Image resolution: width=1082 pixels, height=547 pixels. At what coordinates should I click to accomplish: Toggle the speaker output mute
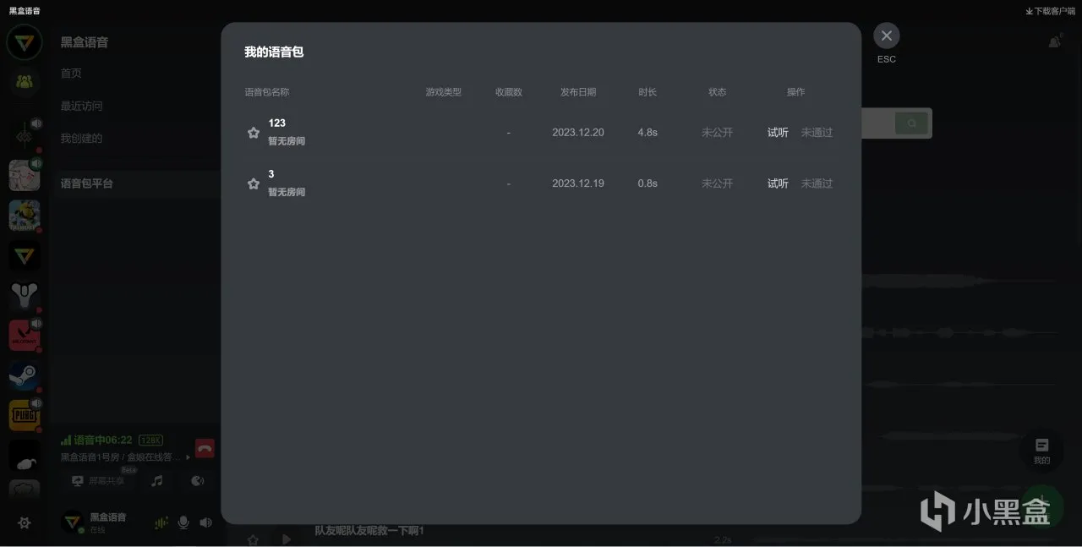[205, 522]
